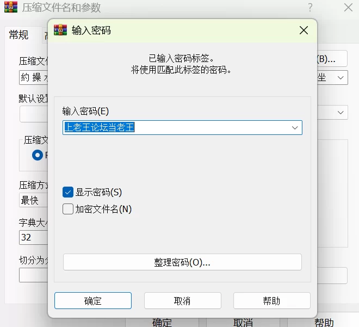
Task: Click the 字典大小 field showing 32
Action: (33, 238)
